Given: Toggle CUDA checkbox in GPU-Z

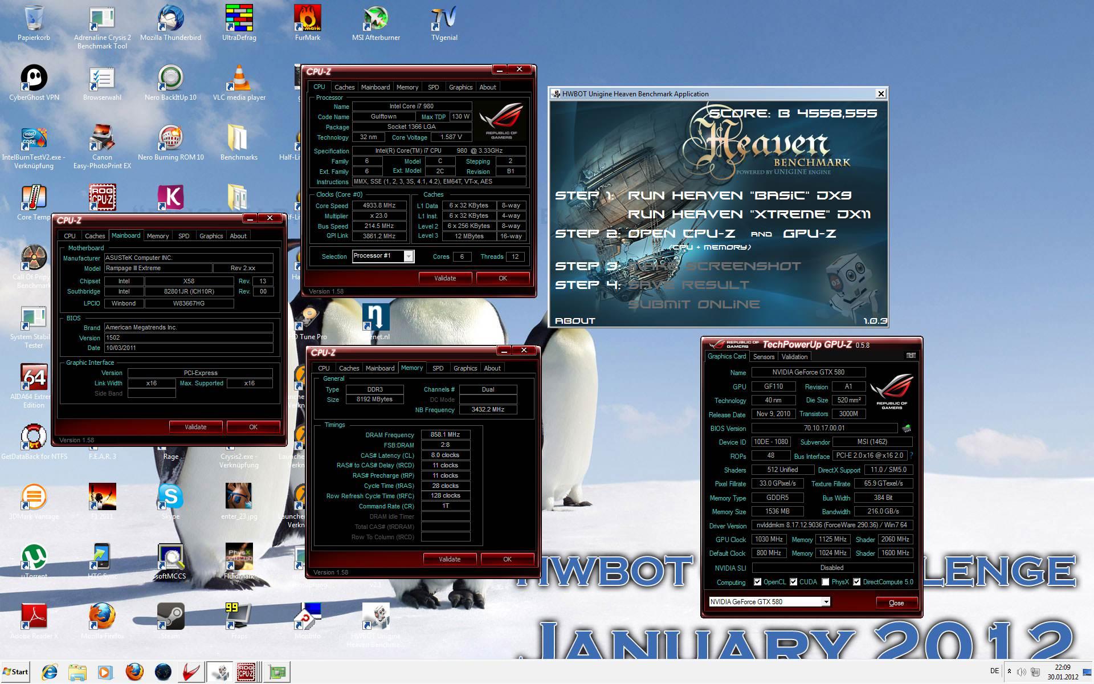Looking at the screenshot, I should tap(793, 582).
